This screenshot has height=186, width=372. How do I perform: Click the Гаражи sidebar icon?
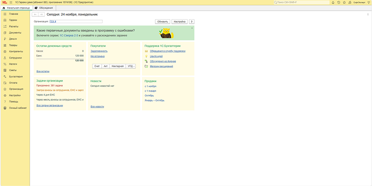5,20
